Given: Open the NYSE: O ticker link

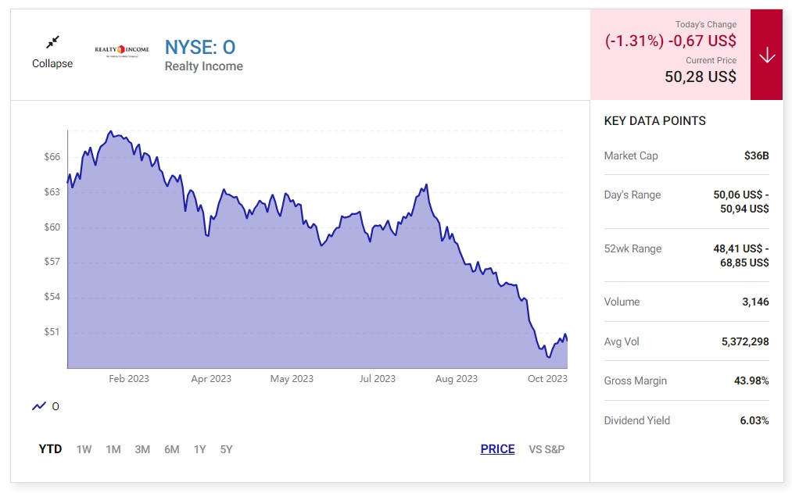Looking at the screenshot, I should tap(200, 47).
